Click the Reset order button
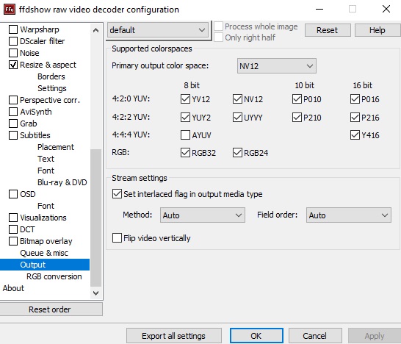 pyautogui.click(x=51, y=309)
